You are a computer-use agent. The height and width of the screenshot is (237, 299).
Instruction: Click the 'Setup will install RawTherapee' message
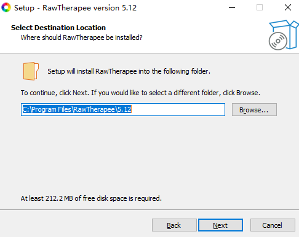coord(129,71)
